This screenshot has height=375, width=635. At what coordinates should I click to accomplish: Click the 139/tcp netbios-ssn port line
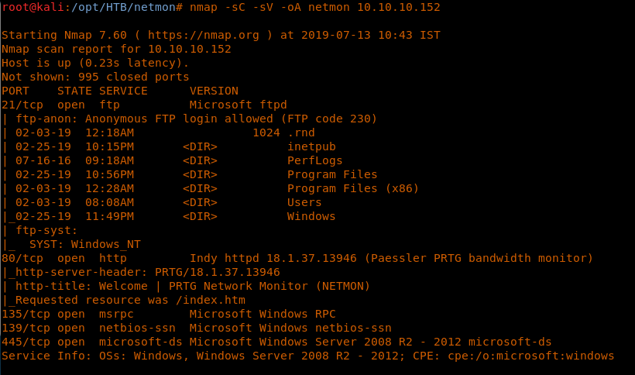(196, 328)
